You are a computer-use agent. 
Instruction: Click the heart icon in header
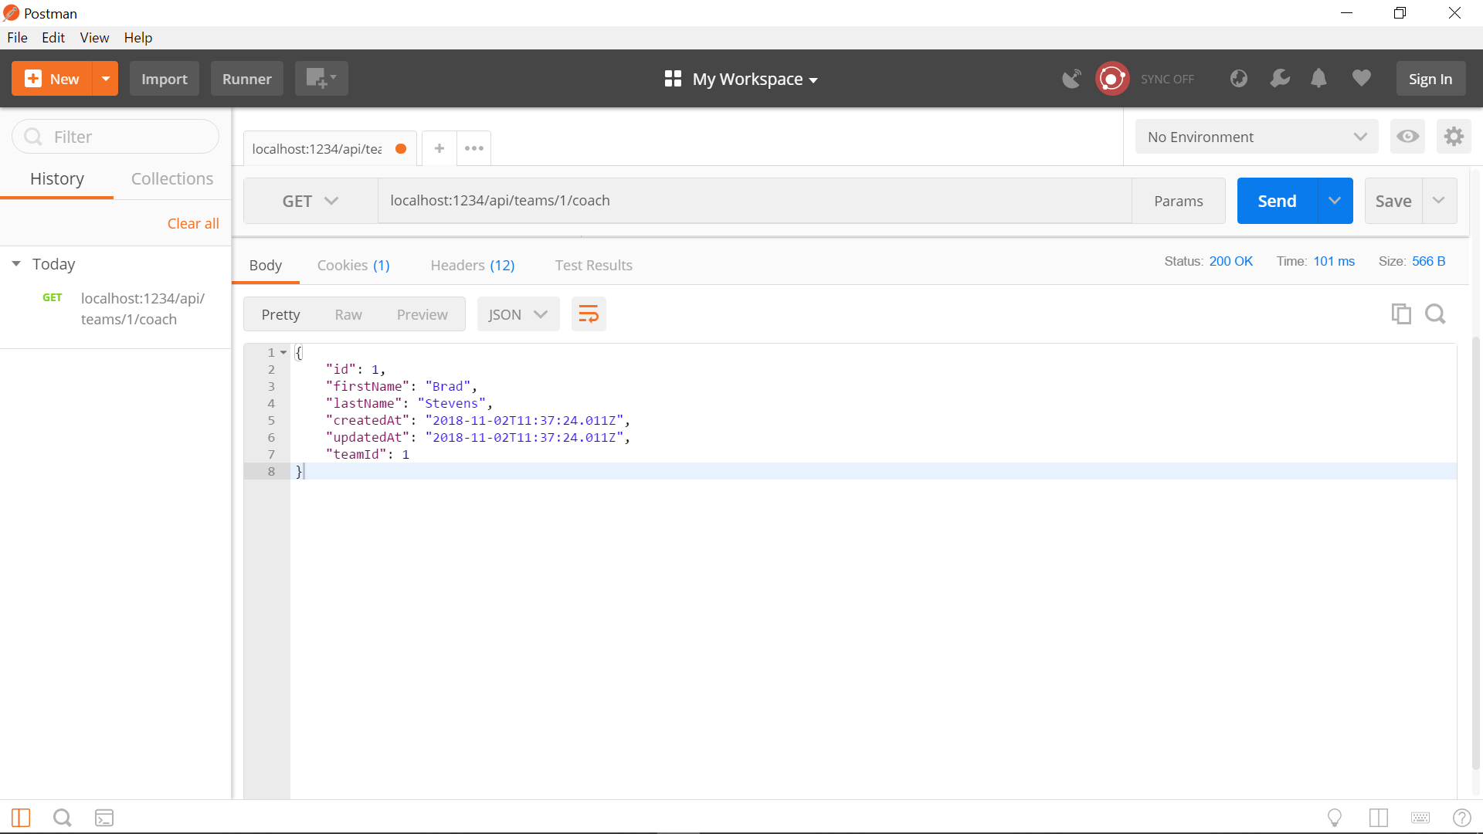tap(1361, 79)
